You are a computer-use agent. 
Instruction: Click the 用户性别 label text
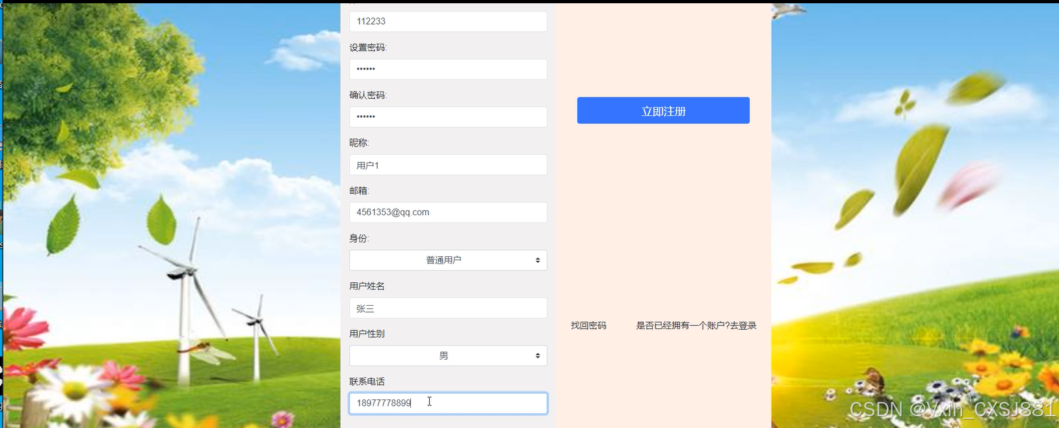pyautogui.click(x=367, y=334)
